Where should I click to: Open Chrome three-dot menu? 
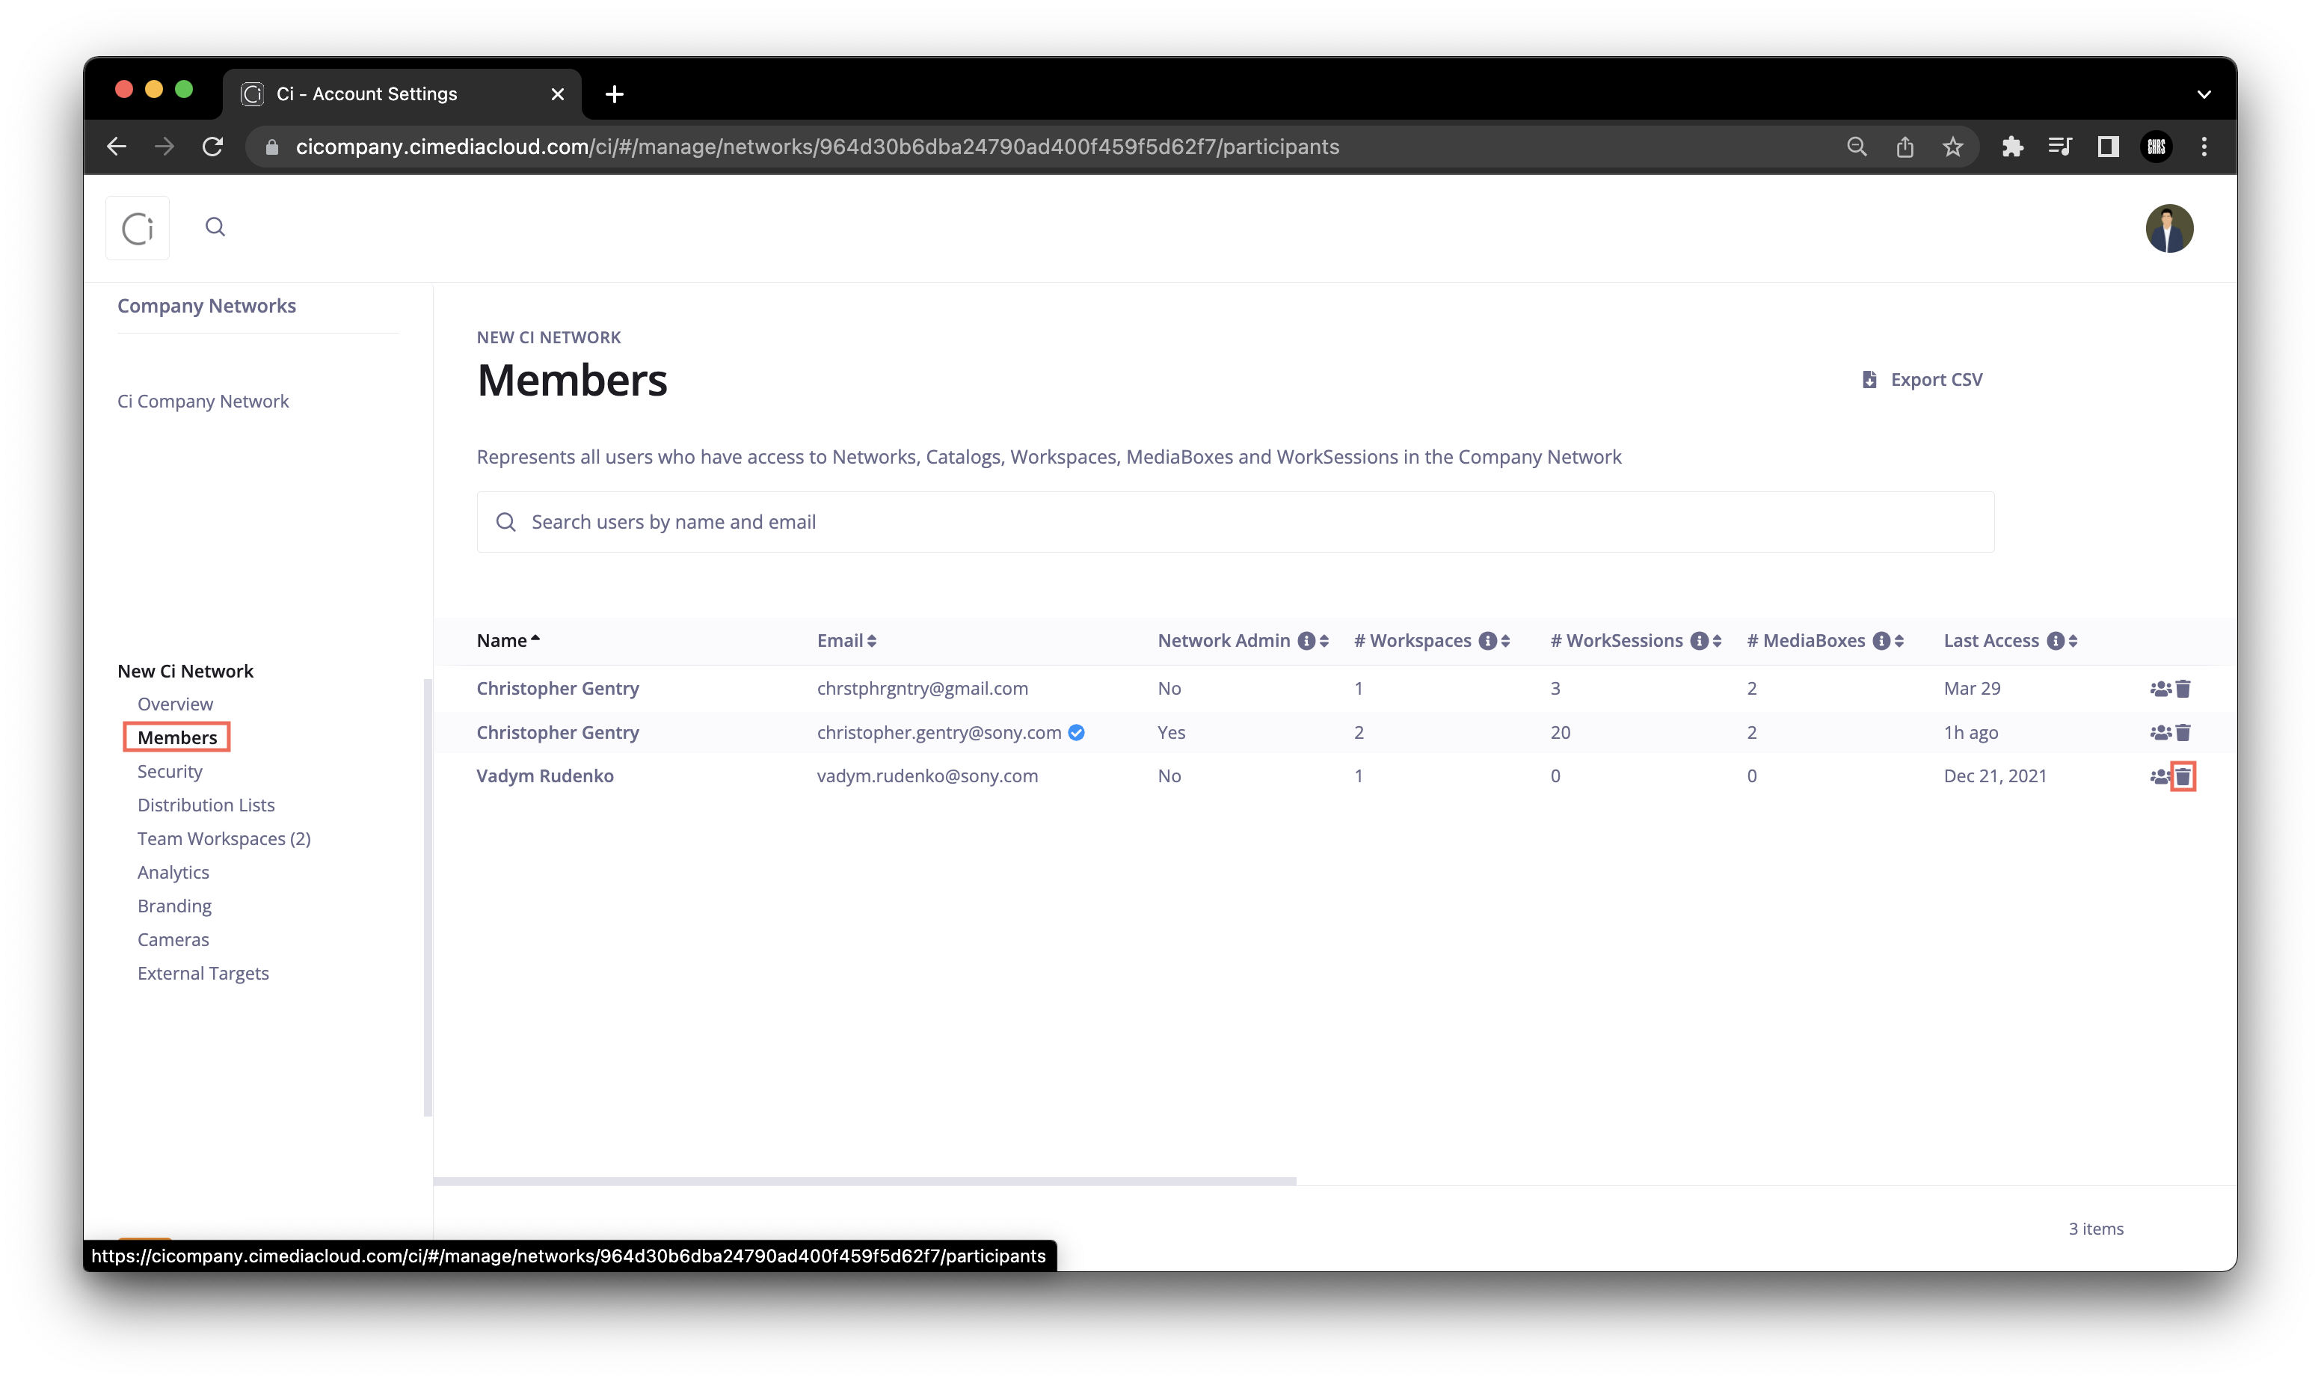(2203, 147)
